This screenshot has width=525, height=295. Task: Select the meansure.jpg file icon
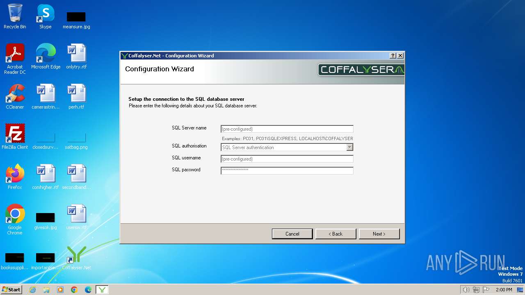pos(76,20)
